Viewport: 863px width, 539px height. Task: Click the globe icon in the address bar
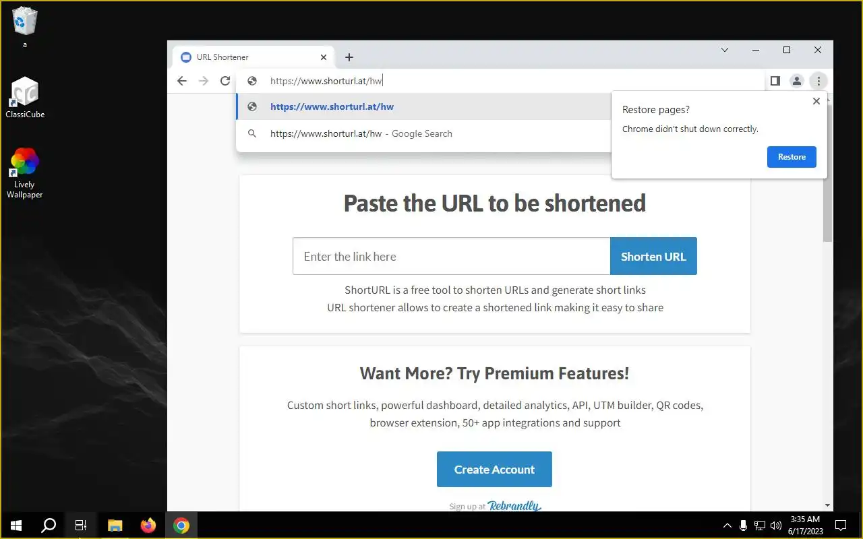point(252,81)
